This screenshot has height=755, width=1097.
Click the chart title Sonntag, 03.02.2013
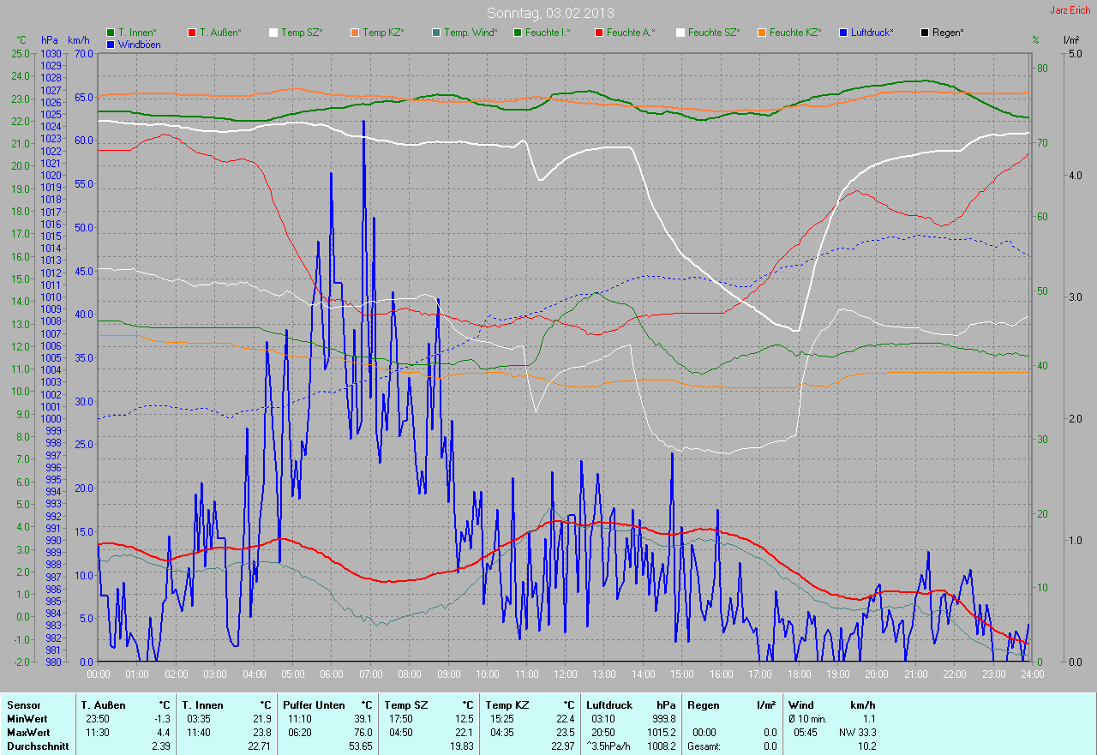[x=550, y=13]
